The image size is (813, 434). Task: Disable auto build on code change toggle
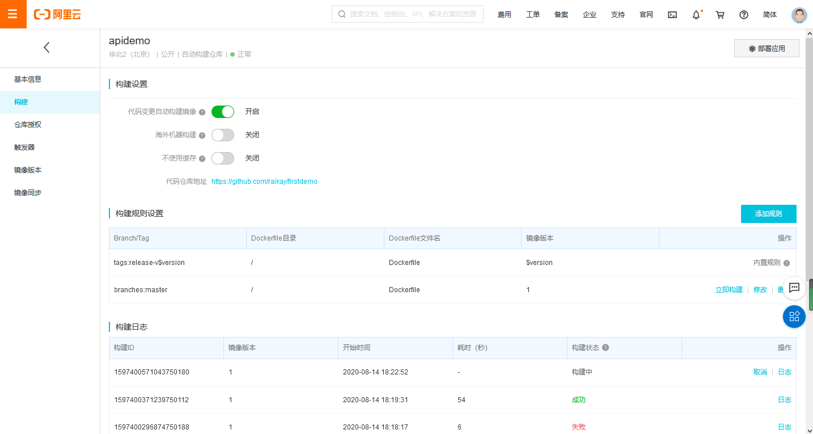[223, 112]
